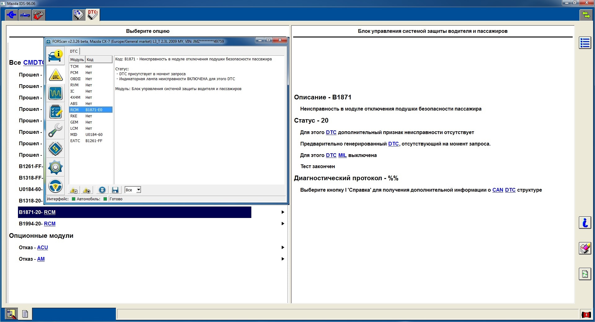Click the document refresh icon on the IDS right sidebar
Screen dimensions: 595x322
585,274
